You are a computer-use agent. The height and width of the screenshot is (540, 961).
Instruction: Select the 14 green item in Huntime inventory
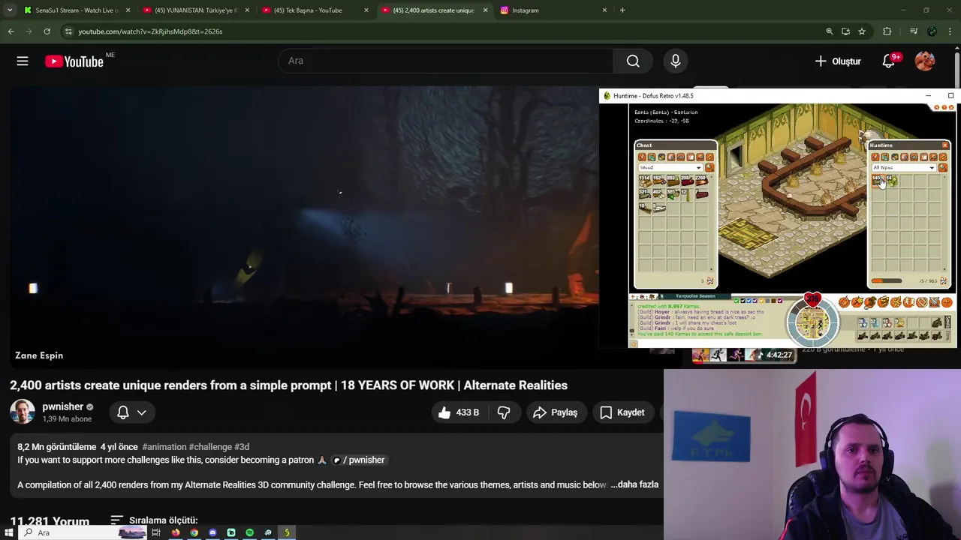click(x=891, y=181)
